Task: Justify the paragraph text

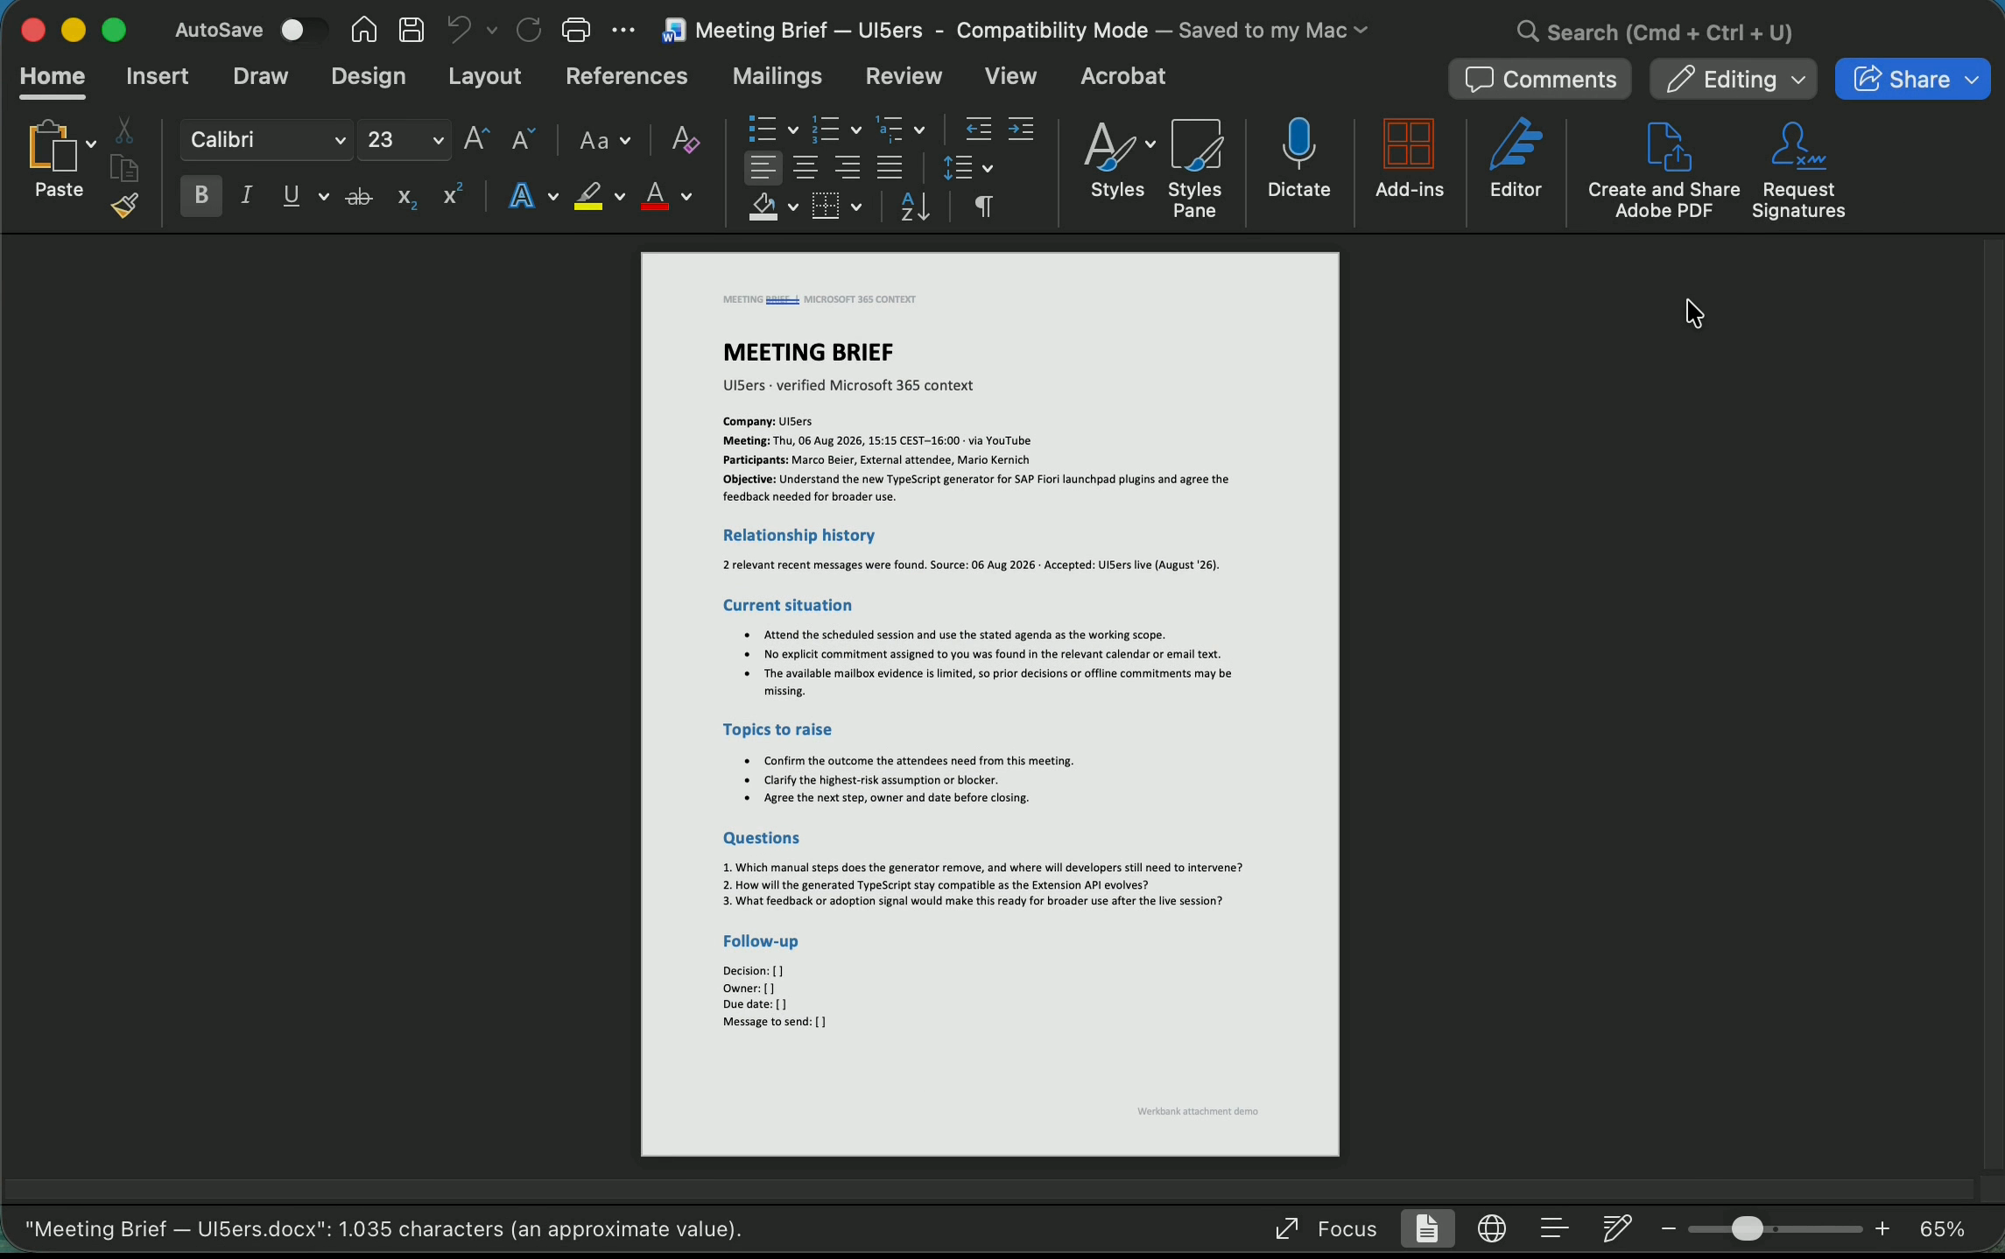Action: point(890,166)
